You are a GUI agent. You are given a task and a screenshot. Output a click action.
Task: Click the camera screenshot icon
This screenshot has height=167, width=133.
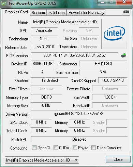(126, 12)
